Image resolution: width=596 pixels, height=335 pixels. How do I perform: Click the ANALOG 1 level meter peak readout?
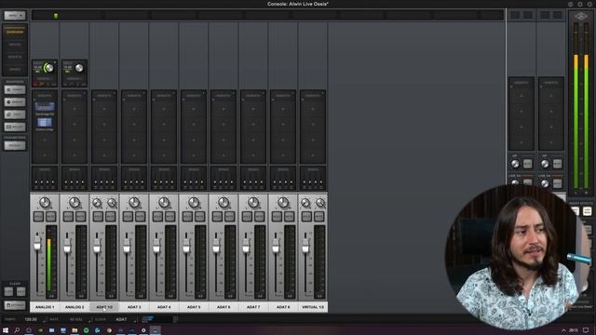point(51,296)
